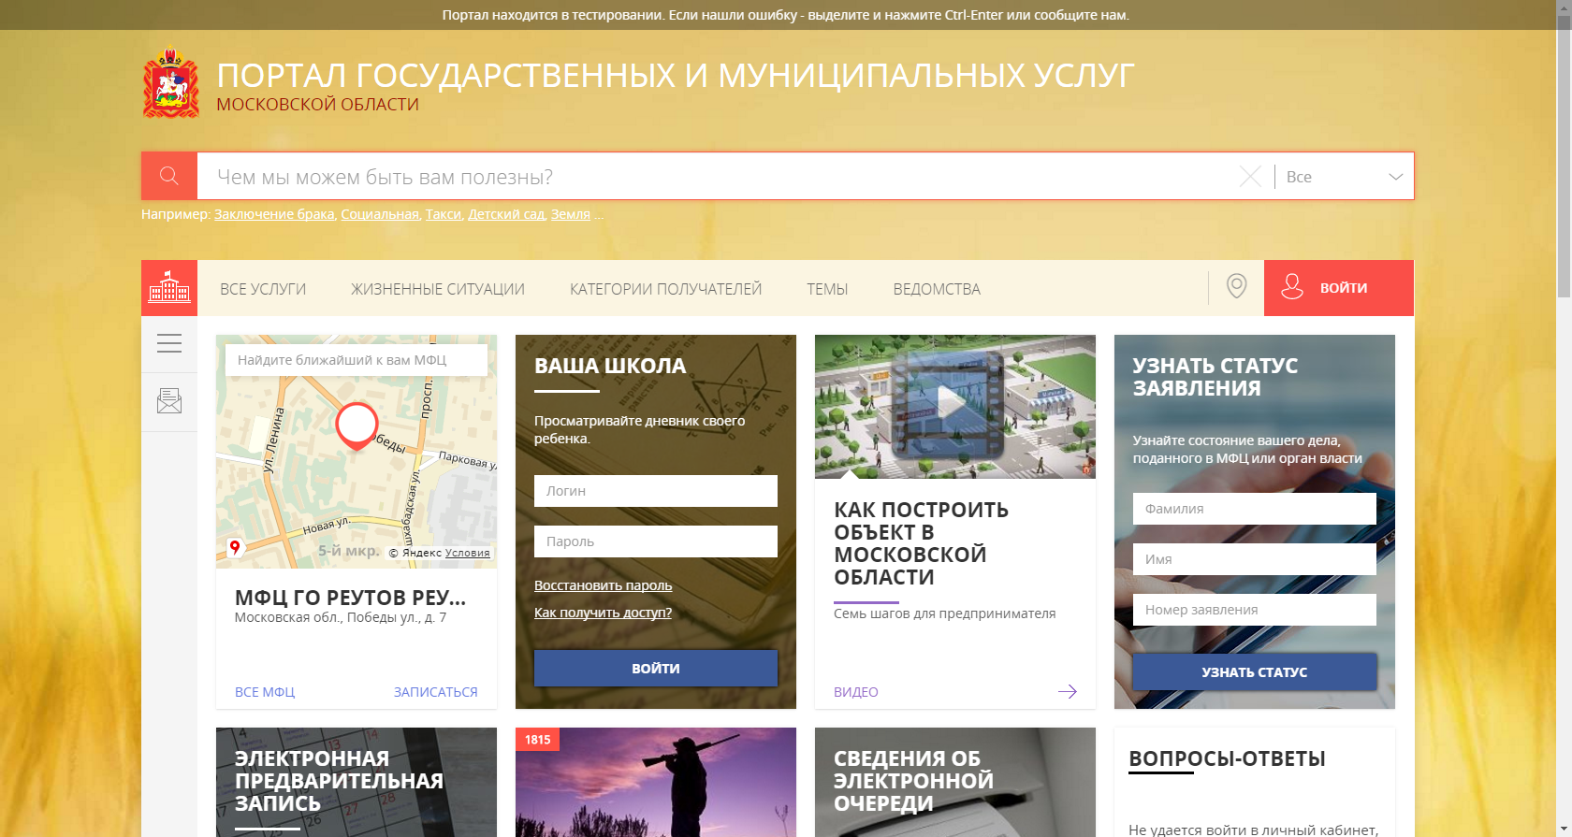Clear the search field with the X icon
1572x837 pixels.
point(1250,176)
